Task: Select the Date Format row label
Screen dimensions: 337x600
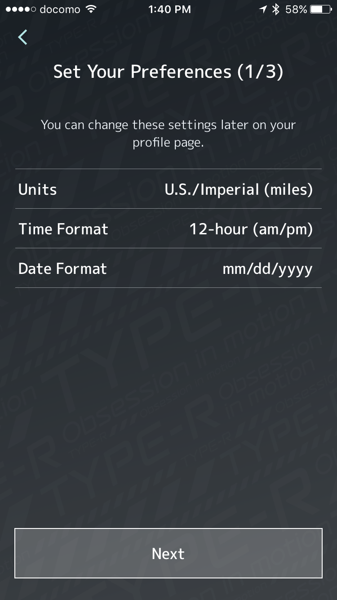Action: pos(62,269)
